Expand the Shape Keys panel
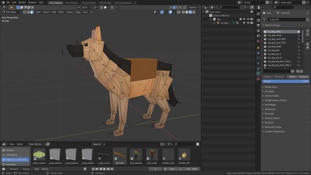The height and width of the screenshot is (175, 311). point(271,87)
